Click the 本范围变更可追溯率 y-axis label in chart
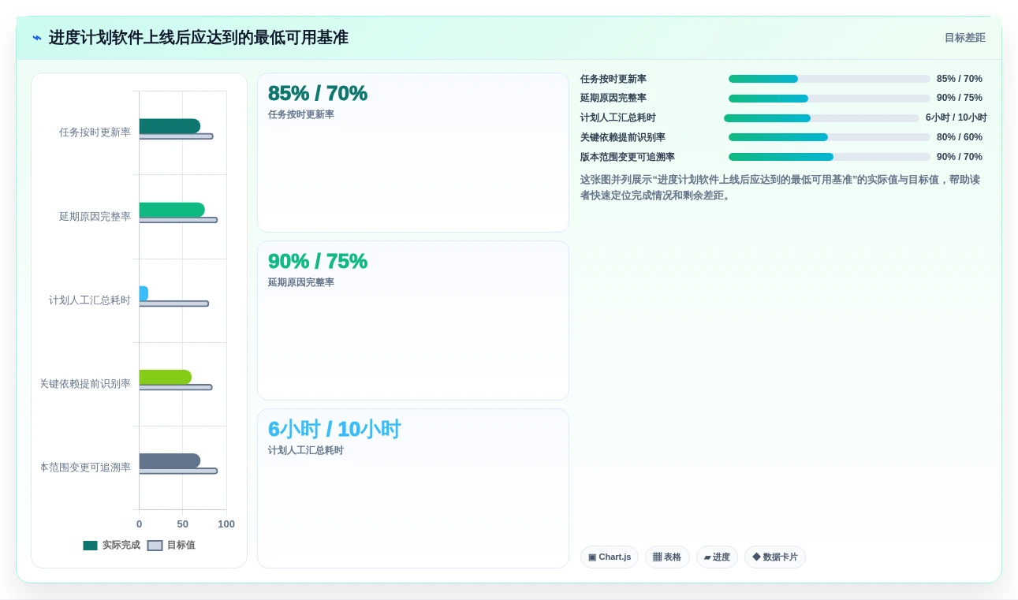The width and height of the screenshot is (1018, 600). click(x=85, y=468)
